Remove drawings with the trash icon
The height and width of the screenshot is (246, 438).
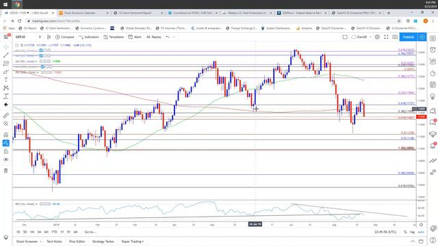[6, 171]
